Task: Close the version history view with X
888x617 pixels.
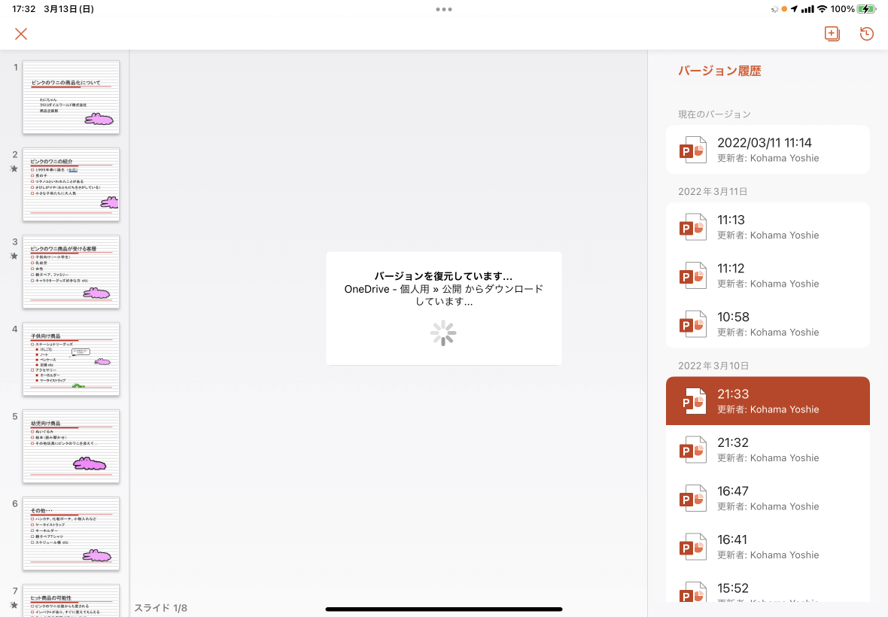Action: point(21,34)
